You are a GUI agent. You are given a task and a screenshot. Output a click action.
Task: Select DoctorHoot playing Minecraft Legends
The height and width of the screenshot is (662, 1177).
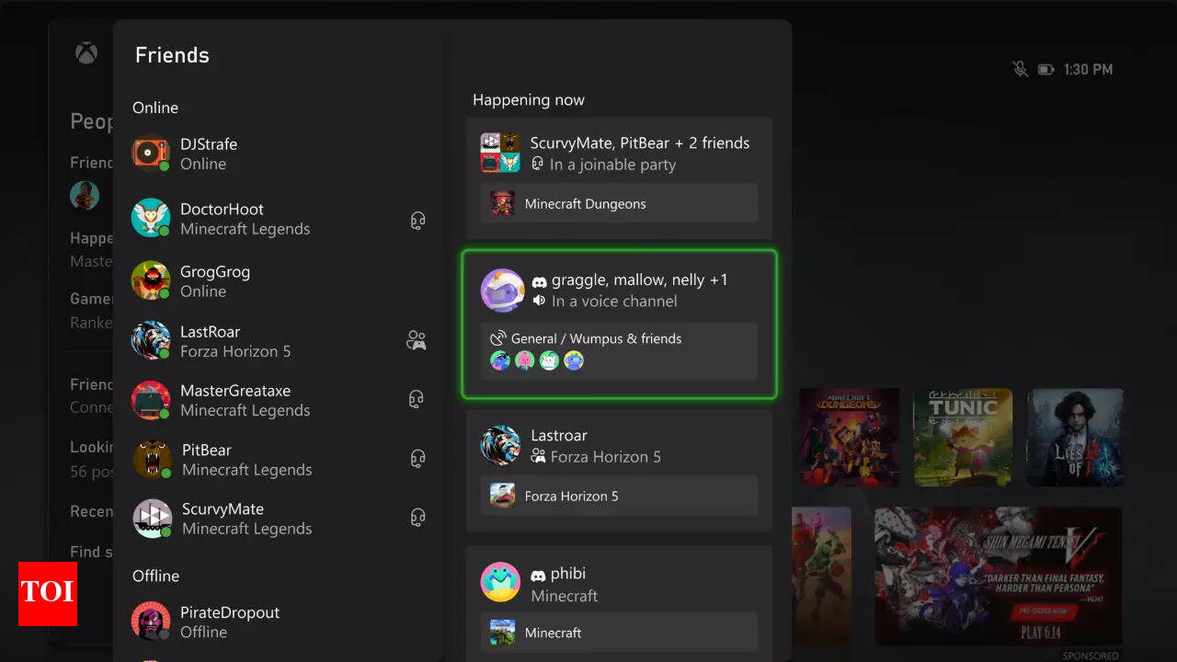click(x=280, y=219)
